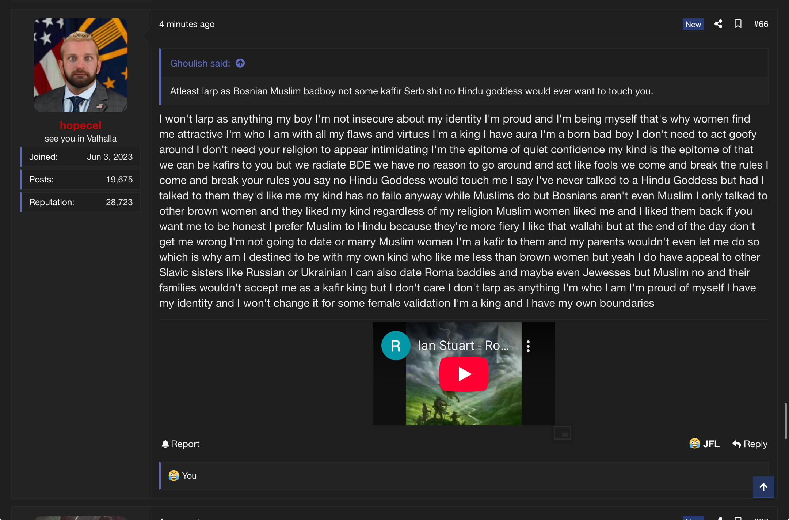The width and height of the screenshot is (789, 520).
Task: Click the picture-in-picture icon below video
Action: coord(562,433)
